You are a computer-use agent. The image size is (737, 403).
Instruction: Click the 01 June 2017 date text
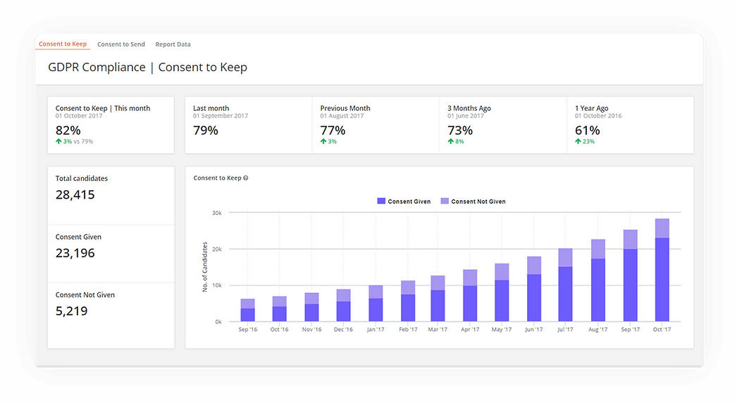click(465, 116)
